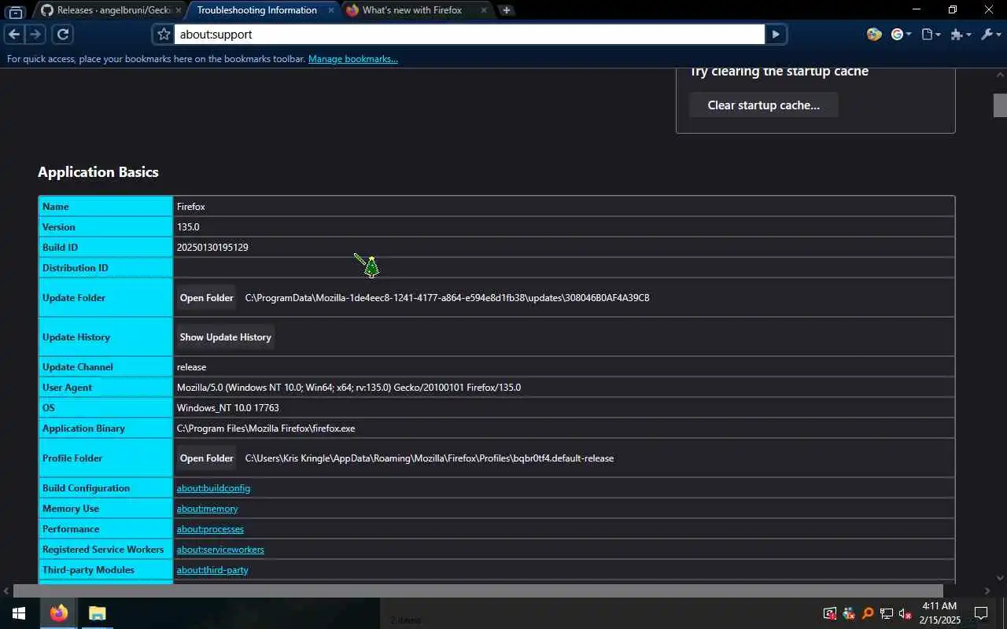Click the Application Binary path firefox.exe
Viewport: 1007px width, 629px height.
click(x=266, y=429)
